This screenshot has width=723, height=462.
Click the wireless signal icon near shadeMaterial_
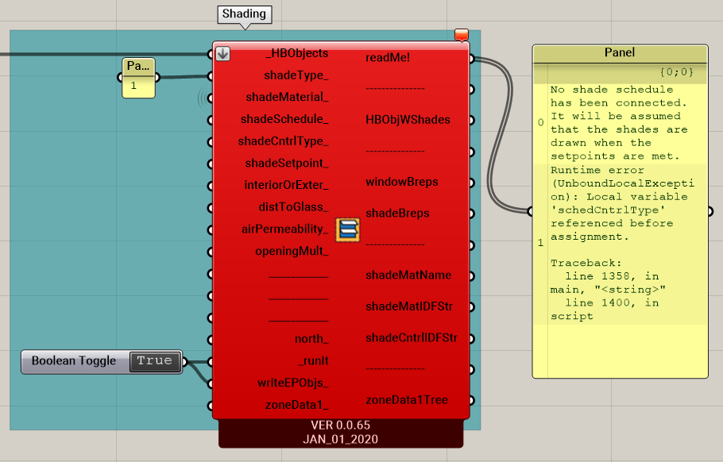tap(201, 98)
